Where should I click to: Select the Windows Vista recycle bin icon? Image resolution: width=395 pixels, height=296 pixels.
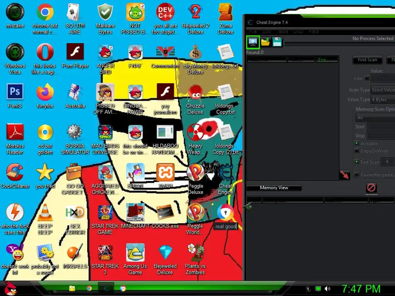click(x=15, y=52)
